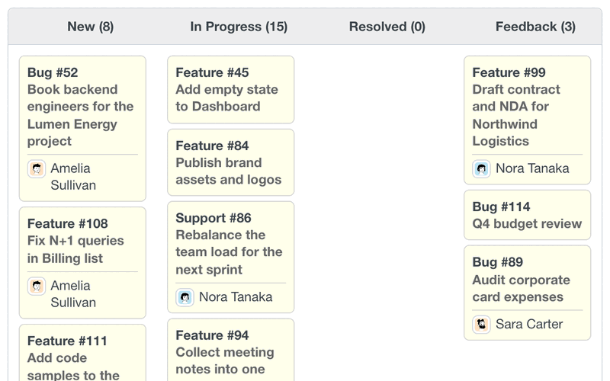Open the Bug #89 card title

coord(498,262)
